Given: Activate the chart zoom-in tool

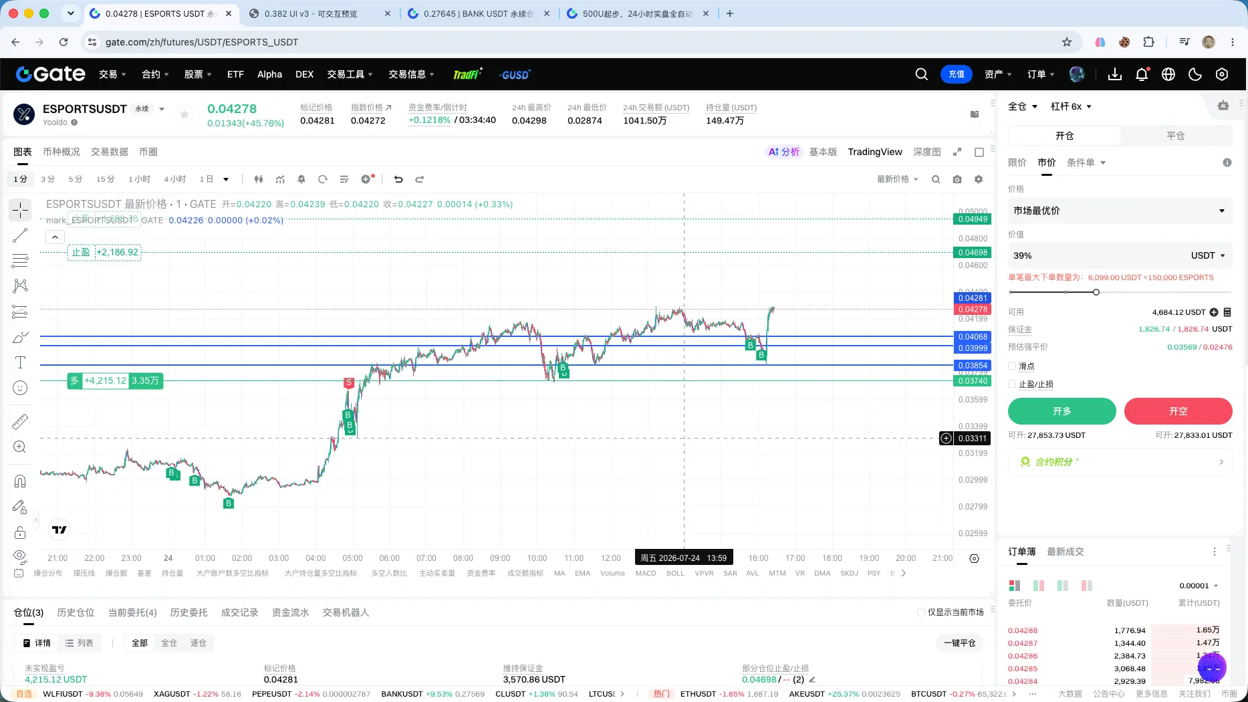Looking at the screenshot, I should tap(20, 447).
